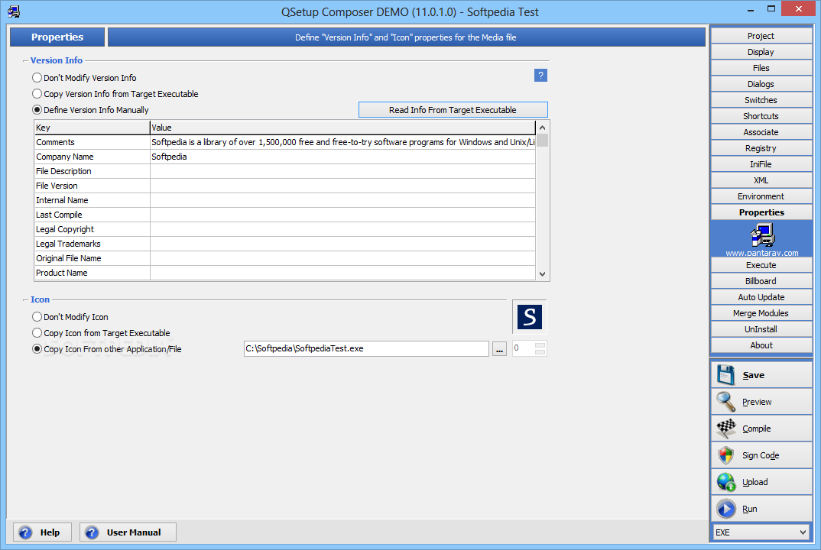Open the IniFile section
Image resolution: width=821 pixels, height=550 pixels.
[x=761, y=164]
